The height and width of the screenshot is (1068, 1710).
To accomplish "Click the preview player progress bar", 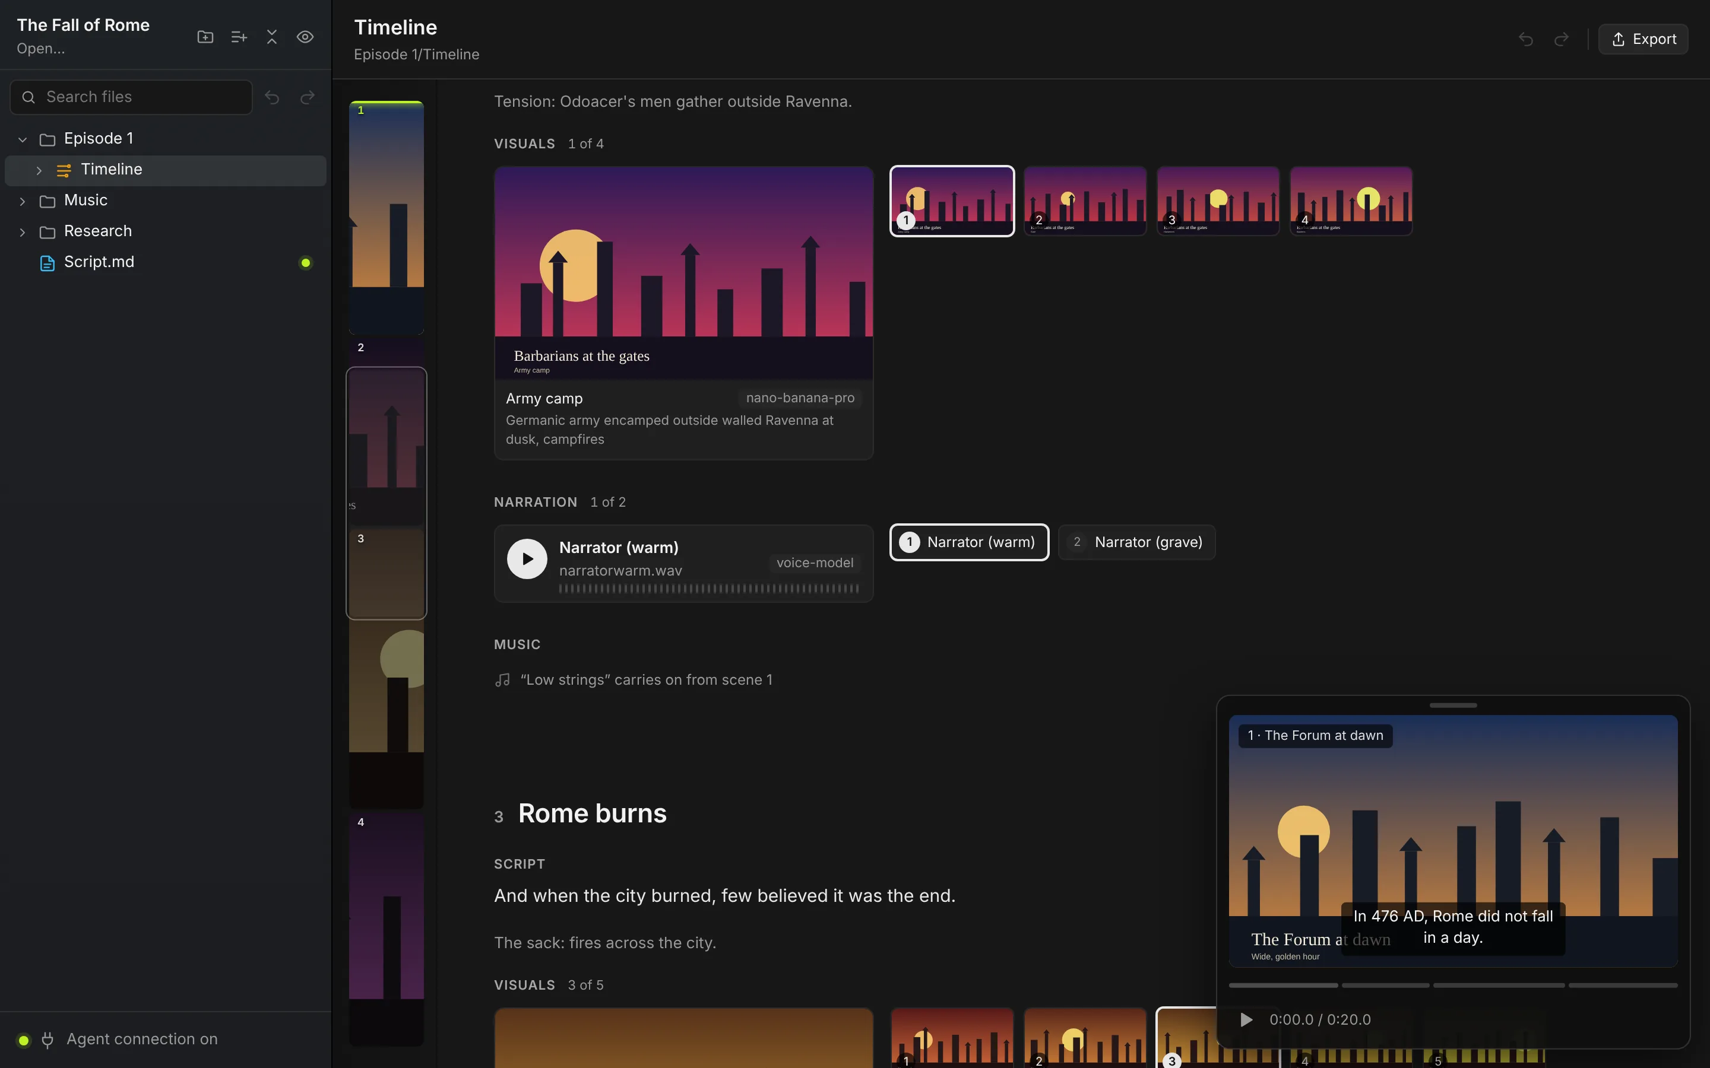I will click(1453, 986).
